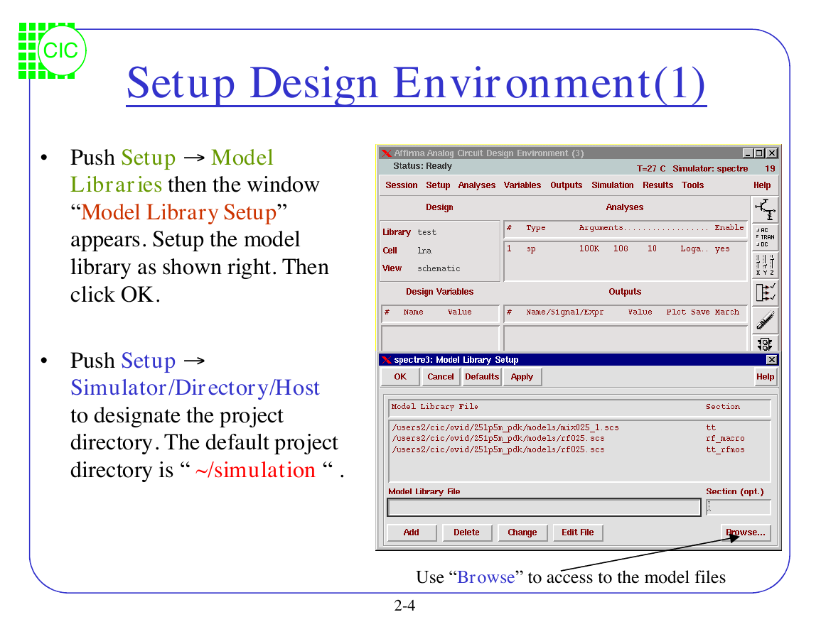Click the "T=27 C" temperature text
821x634 pixels.
tap(651, 168)
